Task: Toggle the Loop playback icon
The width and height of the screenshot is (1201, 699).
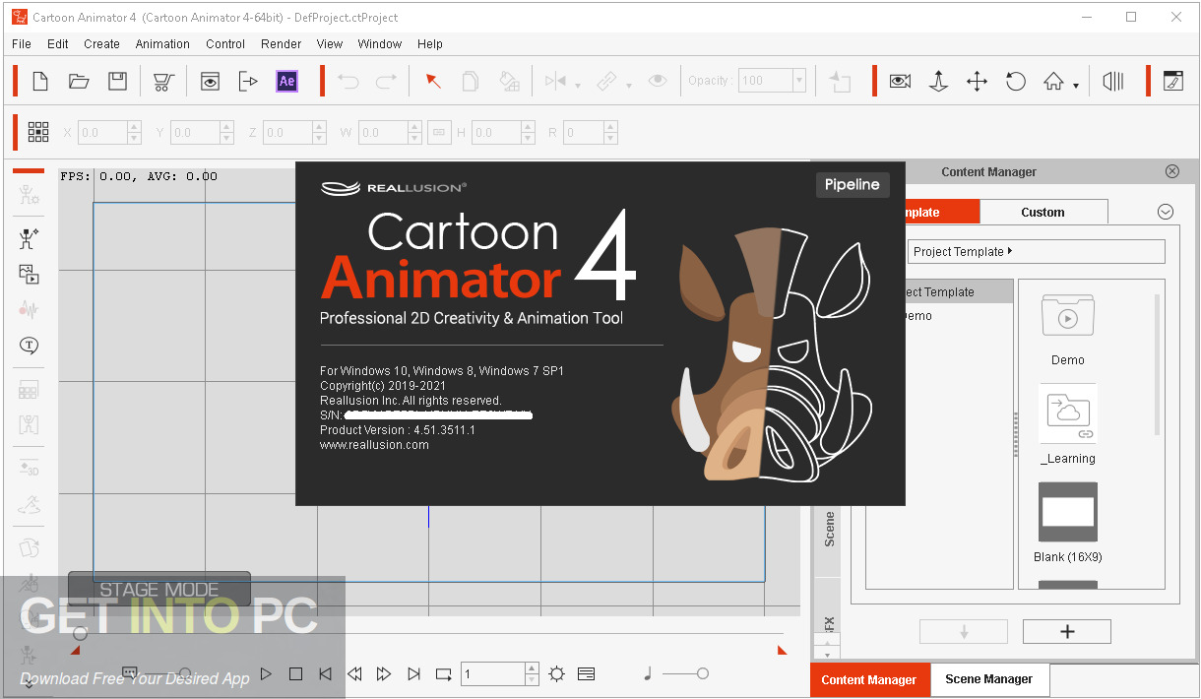Action: pyautogui.click(x=444, y=673)
